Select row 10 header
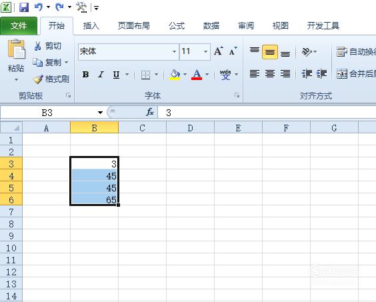 [x=11, y=247]
